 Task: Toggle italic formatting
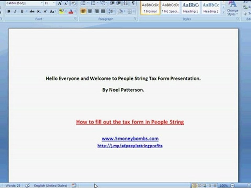(x=15, y=11)
